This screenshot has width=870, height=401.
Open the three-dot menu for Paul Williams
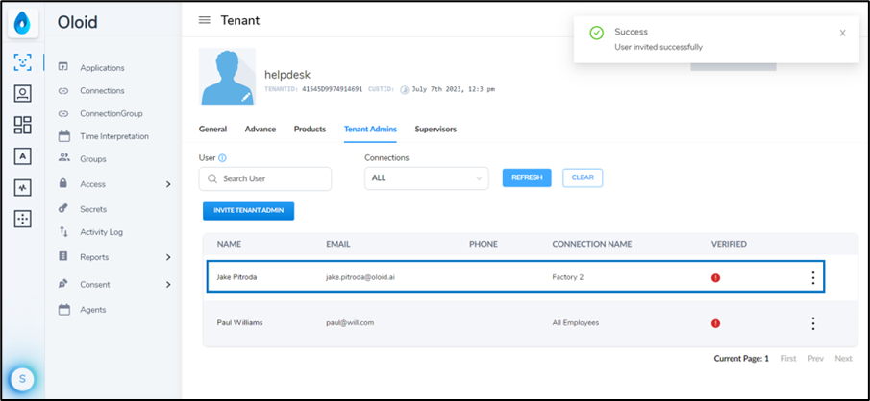pyautogui.click(x=813, y=323)
